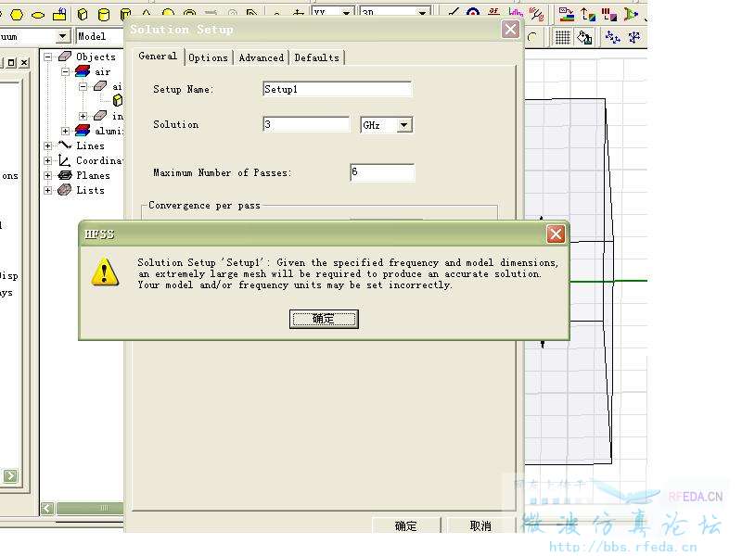Open the vacuum material dropdown
The height and width of the screenshot is (556, 742).
[62, 36]
